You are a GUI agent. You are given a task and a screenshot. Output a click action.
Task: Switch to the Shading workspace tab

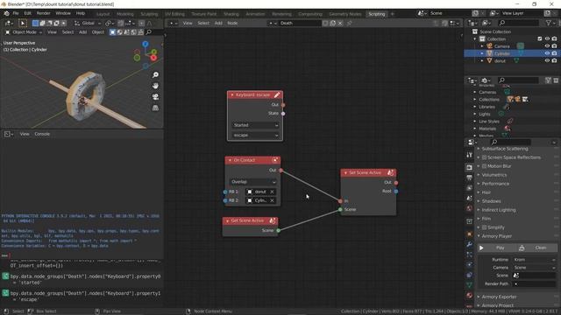(231, 14)
